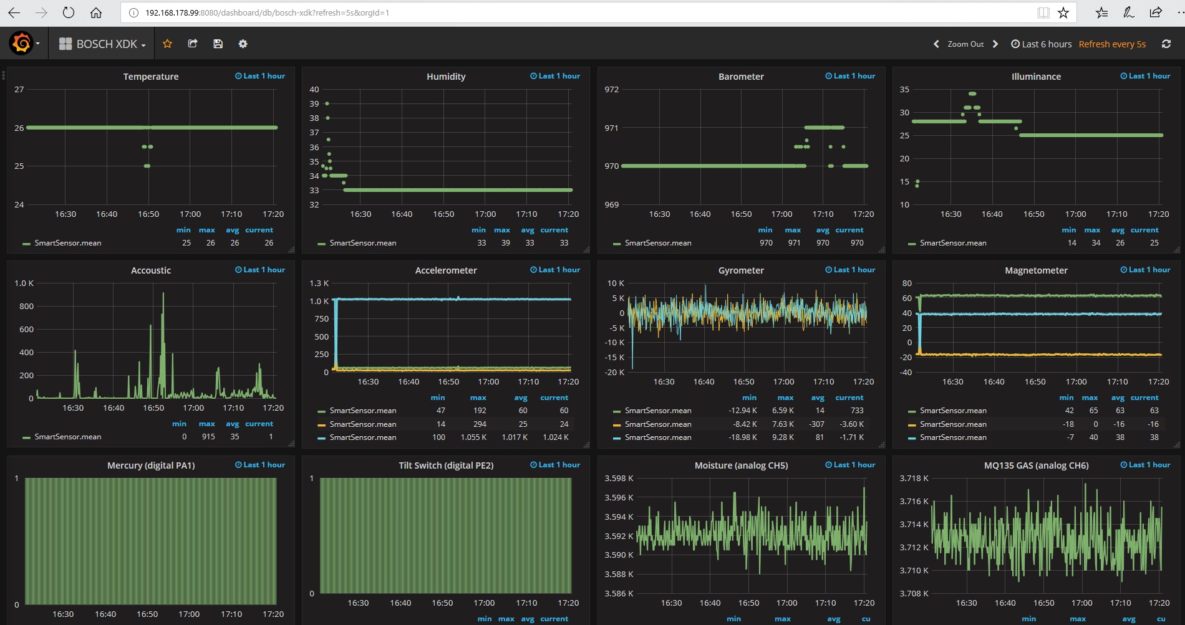Click the share dashboard icon
The image size is (1185, 625).
click(x=193, y=44)
